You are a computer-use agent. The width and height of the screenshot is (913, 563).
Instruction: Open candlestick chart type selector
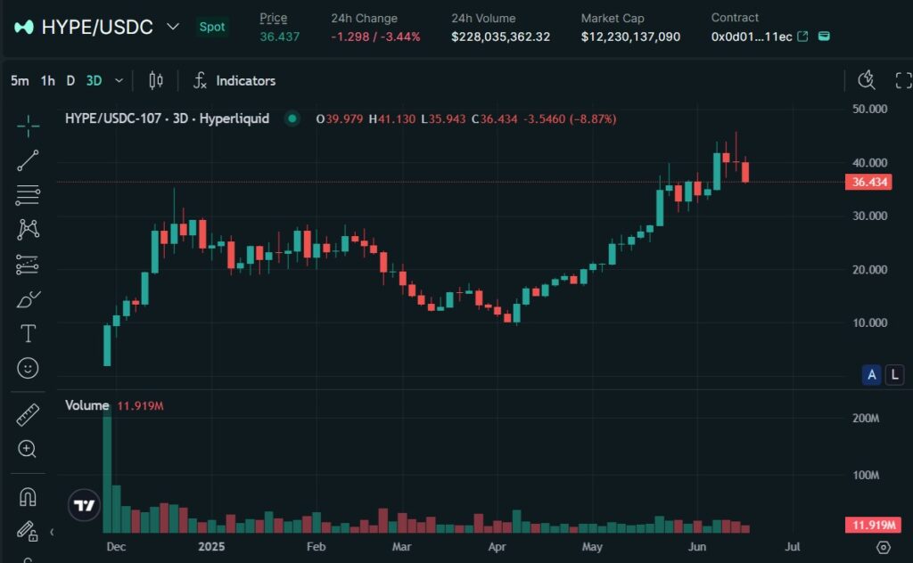pos(155,80)
